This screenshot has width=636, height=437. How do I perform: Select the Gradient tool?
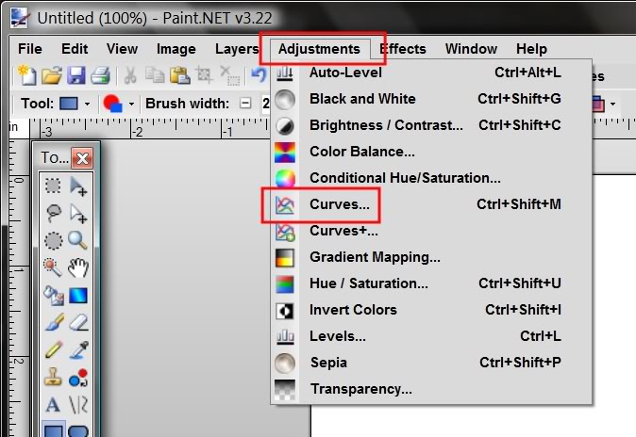click(x=78, y=296)
